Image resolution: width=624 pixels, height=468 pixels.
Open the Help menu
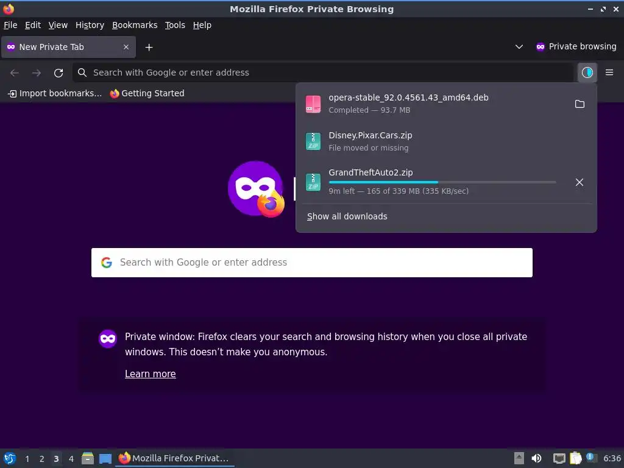pyautogui.click(x=202, y=25)
